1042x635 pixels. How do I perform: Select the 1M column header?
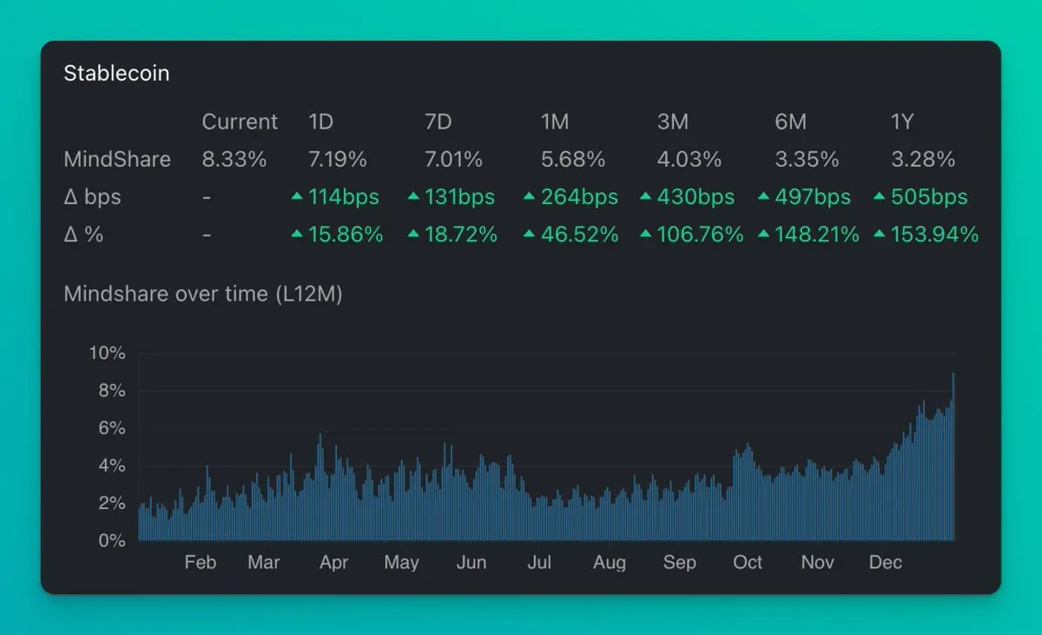pyautogui.click(x=555, y=122)
